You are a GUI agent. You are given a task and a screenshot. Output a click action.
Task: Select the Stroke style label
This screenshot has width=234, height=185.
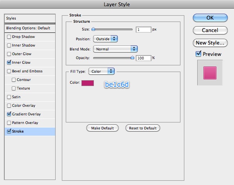point(18,131)
